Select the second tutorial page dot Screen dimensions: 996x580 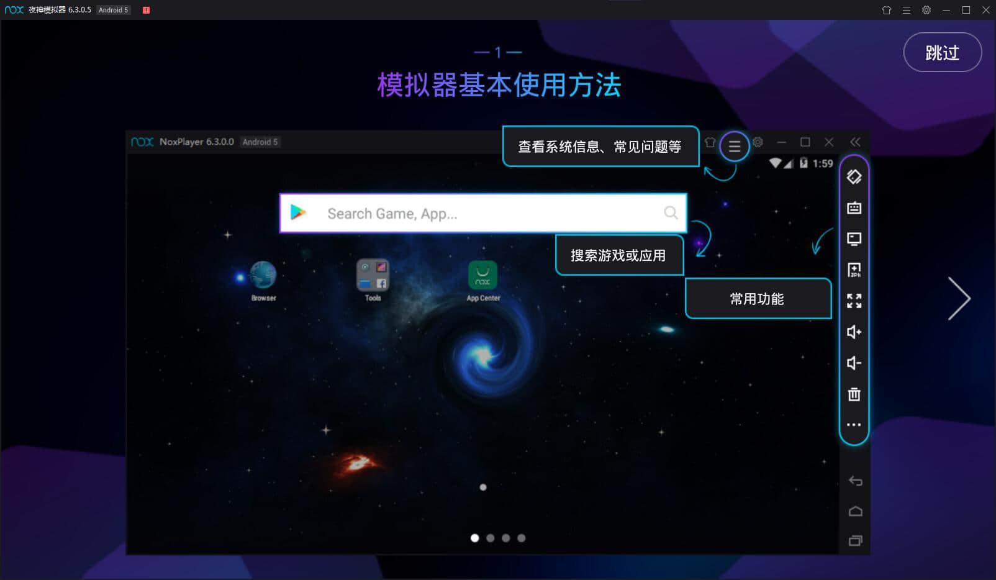pos(491,538)
